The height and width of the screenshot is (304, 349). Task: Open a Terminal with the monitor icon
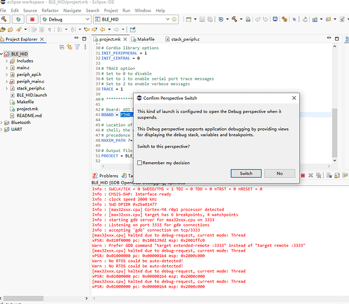click(x=275, y=19)
